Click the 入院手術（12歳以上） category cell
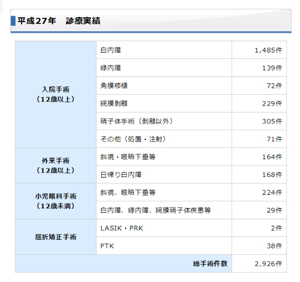 tap(56, 94)
